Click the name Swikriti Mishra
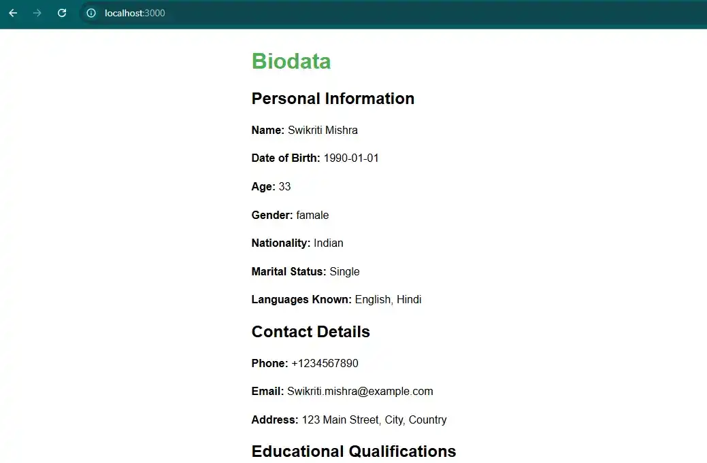 (323, 130)
